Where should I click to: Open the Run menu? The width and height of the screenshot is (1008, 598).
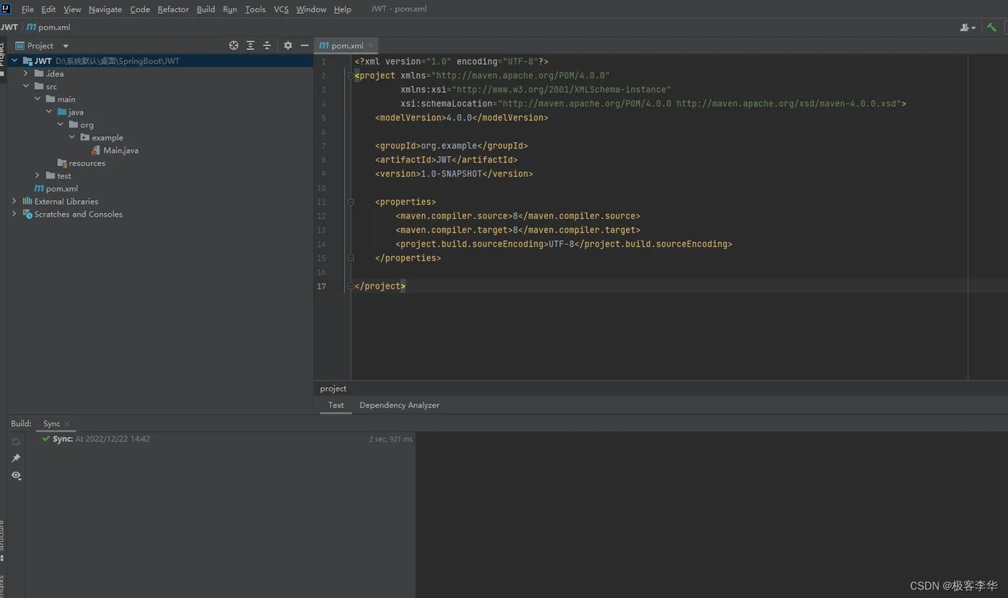click(230, 9)
